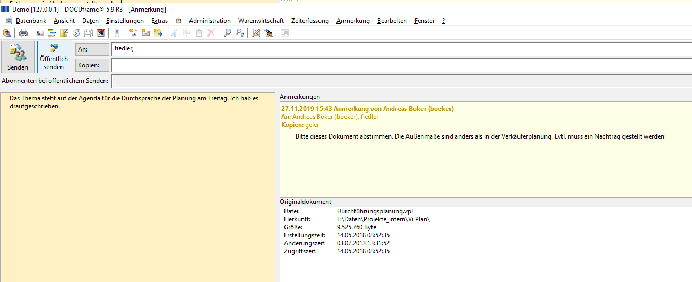692x282 pixels.
Task: Open the Datenbank menu
Action: (31, 21)
